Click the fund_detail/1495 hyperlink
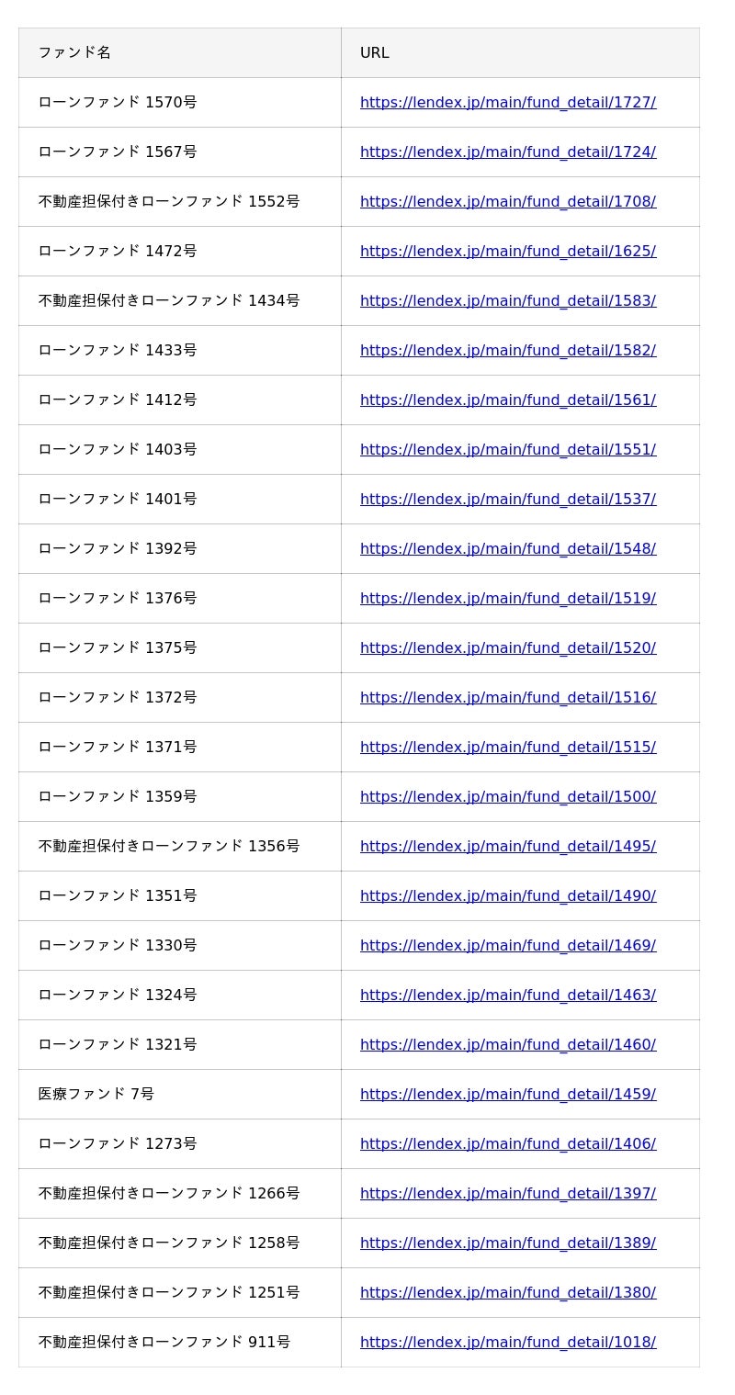The height and width of the screenshot is (1395, 735). point(507,847)
